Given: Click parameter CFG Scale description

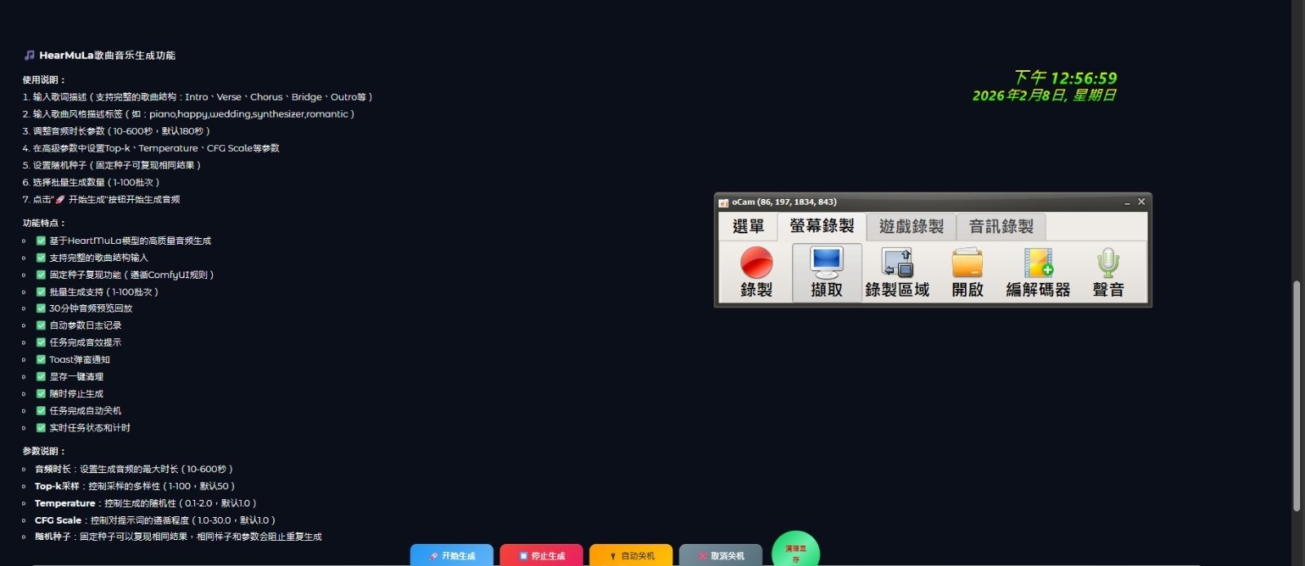Looking at the screenshot, I should coord(155,520).
